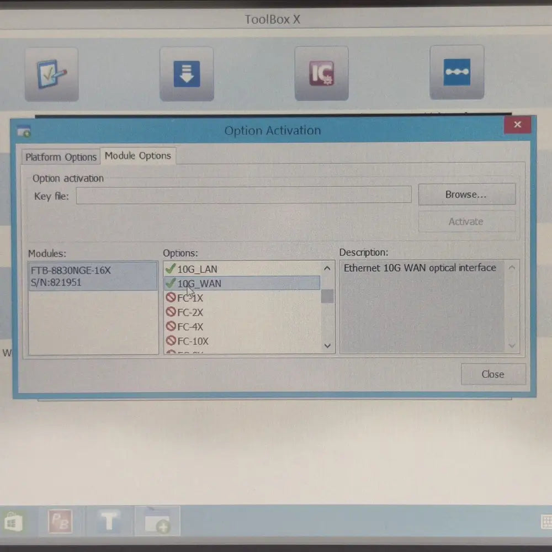This screenshot has width=552, height=552.
Task: Select the Module Options tab
Action: click(x=138, y=156)
